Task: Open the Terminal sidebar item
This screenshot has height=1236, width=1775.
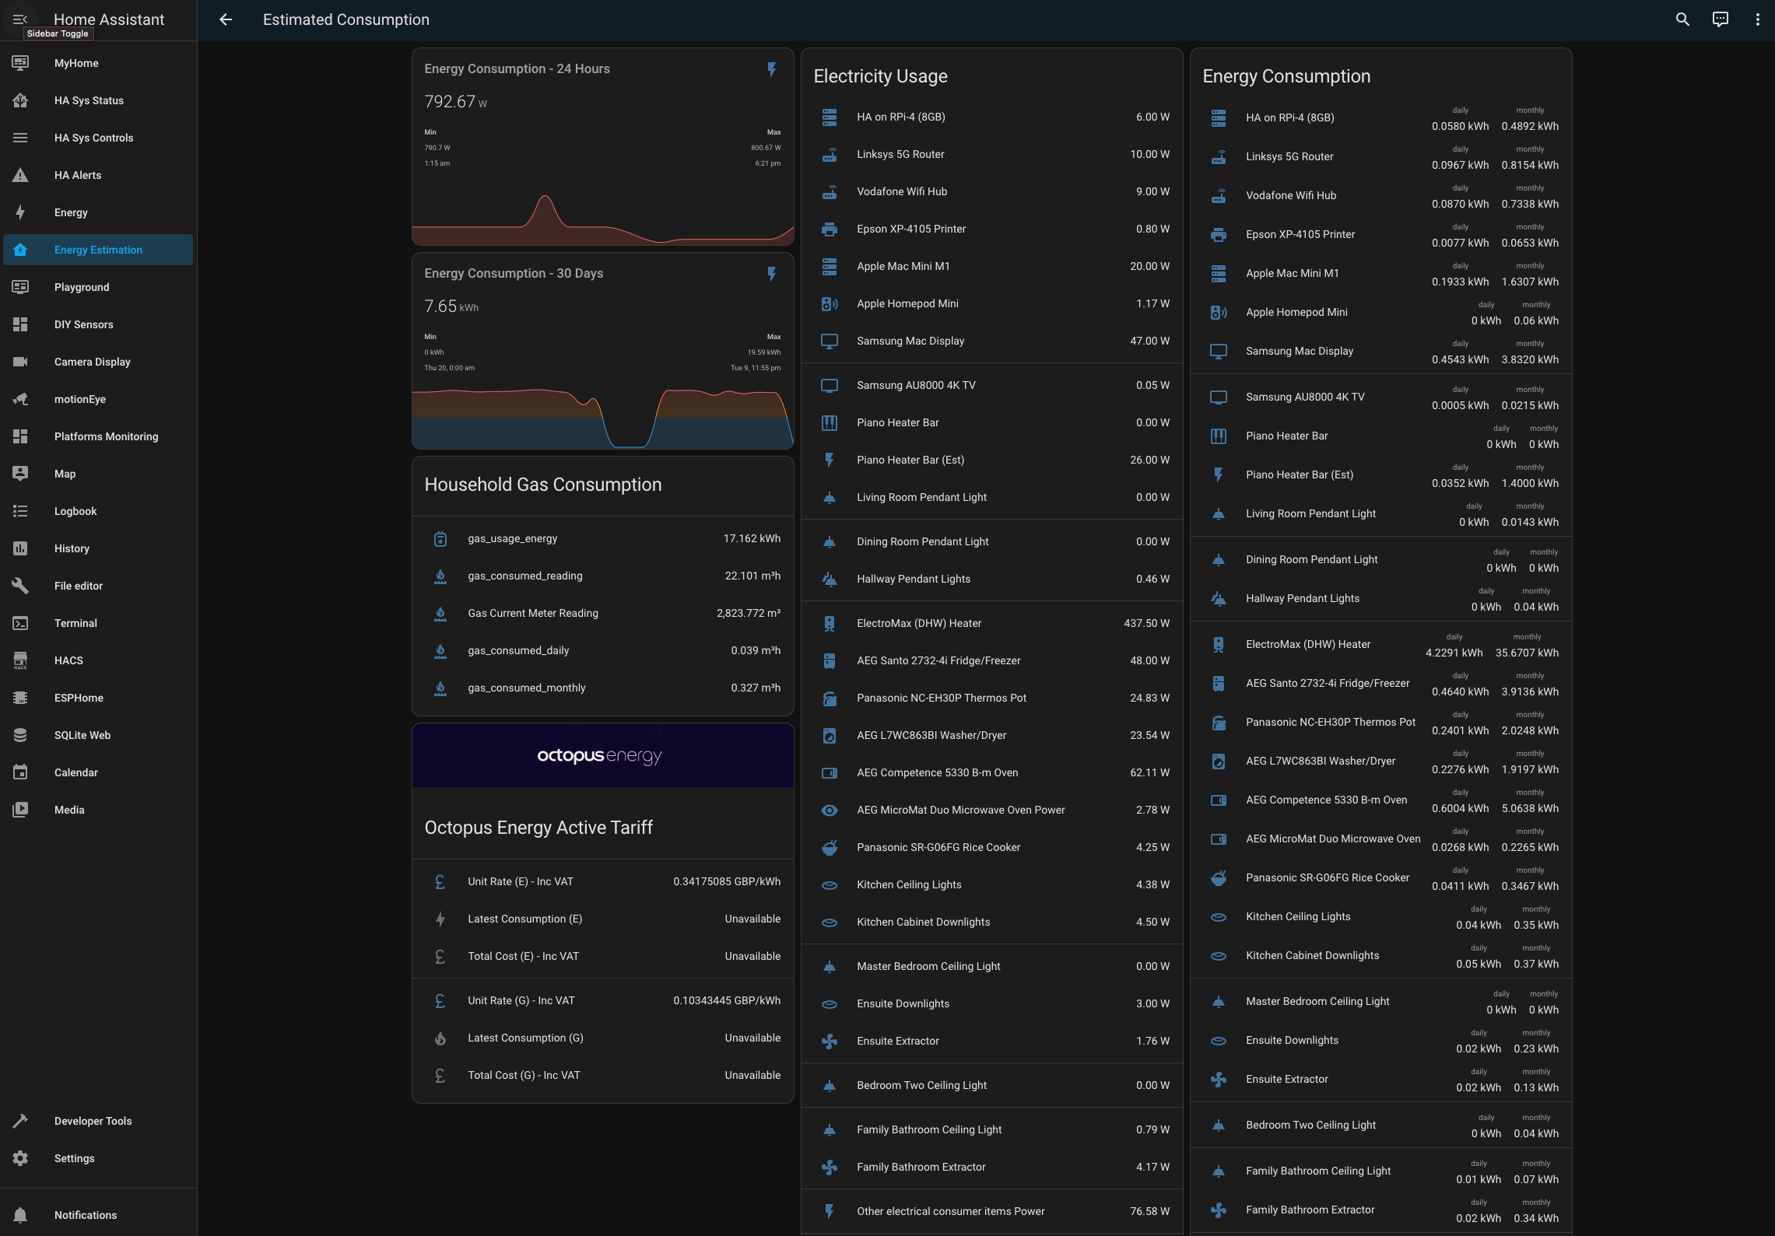Action: click(x=75, y=623)
